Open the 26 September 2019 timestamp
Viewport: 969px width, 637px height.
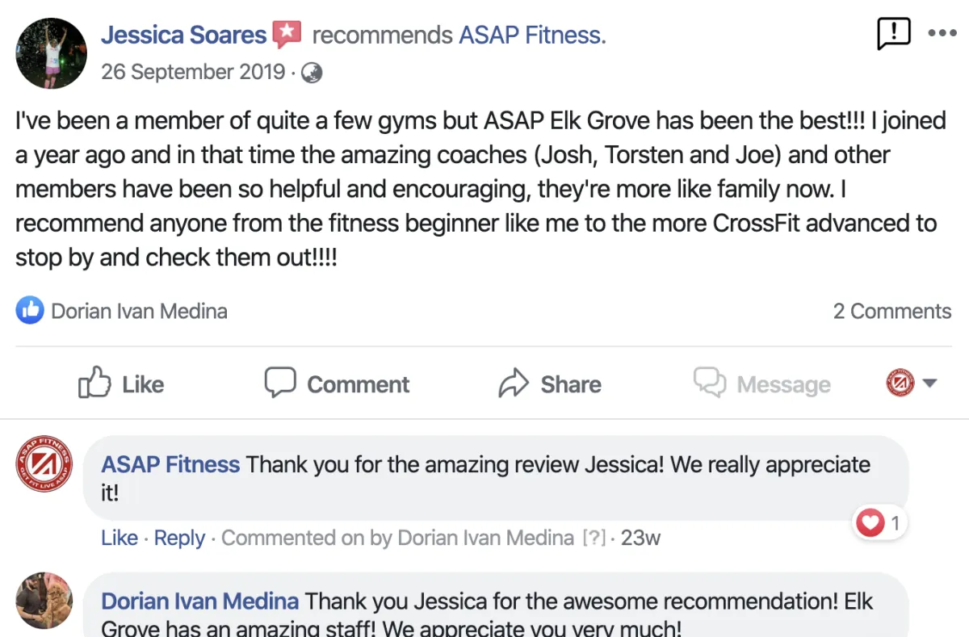pos(193,72)
